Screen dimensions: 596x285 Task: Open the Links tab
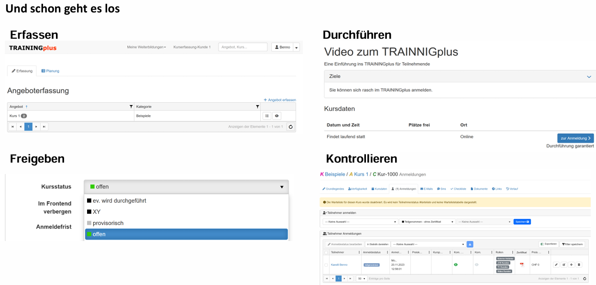pos(497,189)
